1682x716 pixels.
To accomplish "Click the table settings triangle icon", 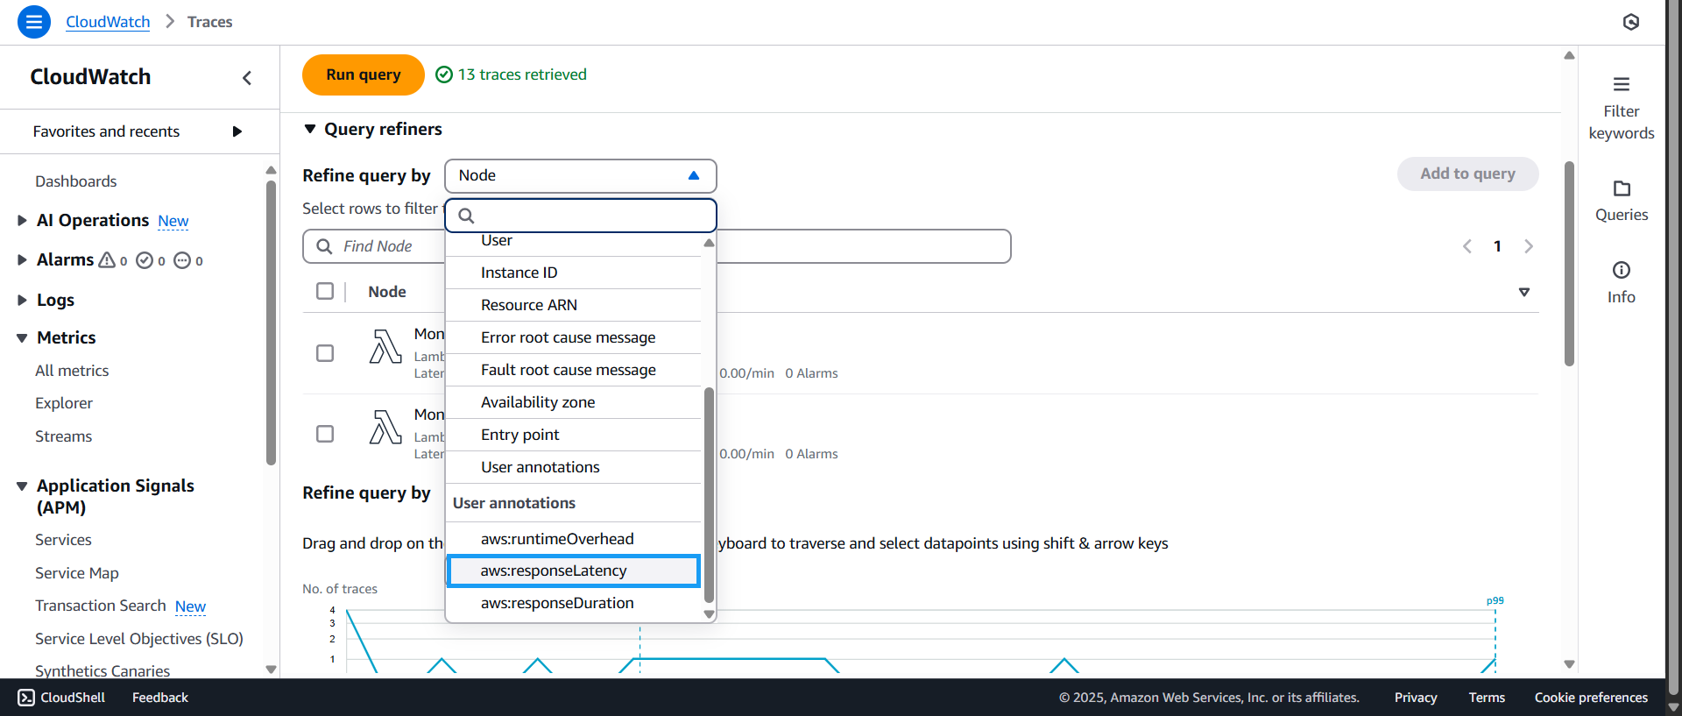I will pos(1523,292).
